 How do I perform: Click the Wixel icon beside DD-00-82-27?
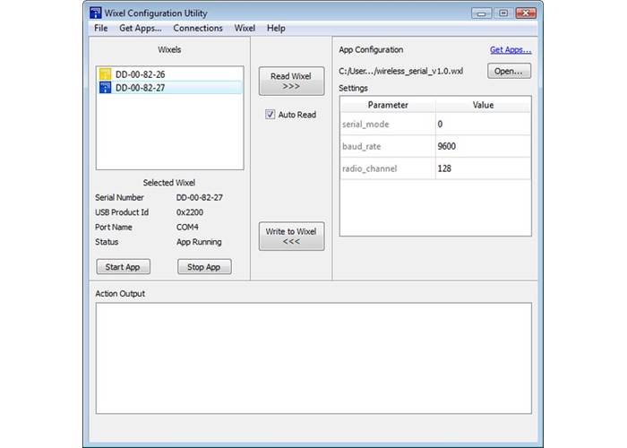(x=105, y=88)
